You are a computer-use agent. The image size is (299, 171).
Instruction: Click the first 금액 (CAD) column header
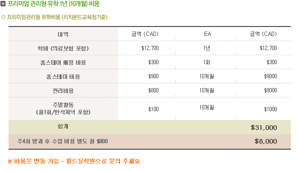145,34
